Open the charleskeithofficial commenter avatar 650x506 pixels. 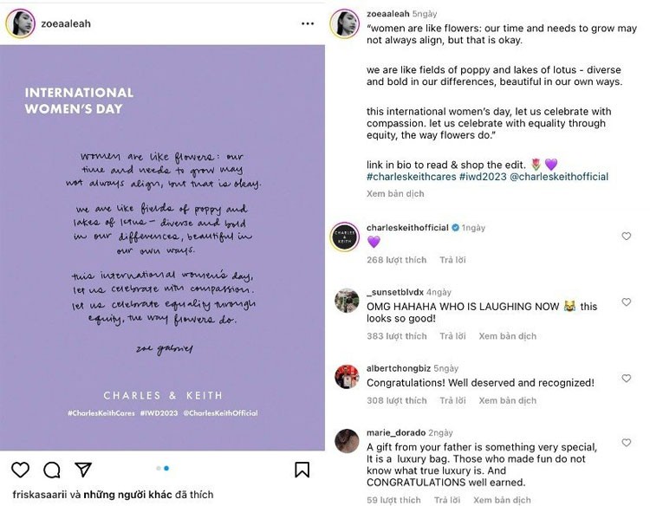(347, 237)
